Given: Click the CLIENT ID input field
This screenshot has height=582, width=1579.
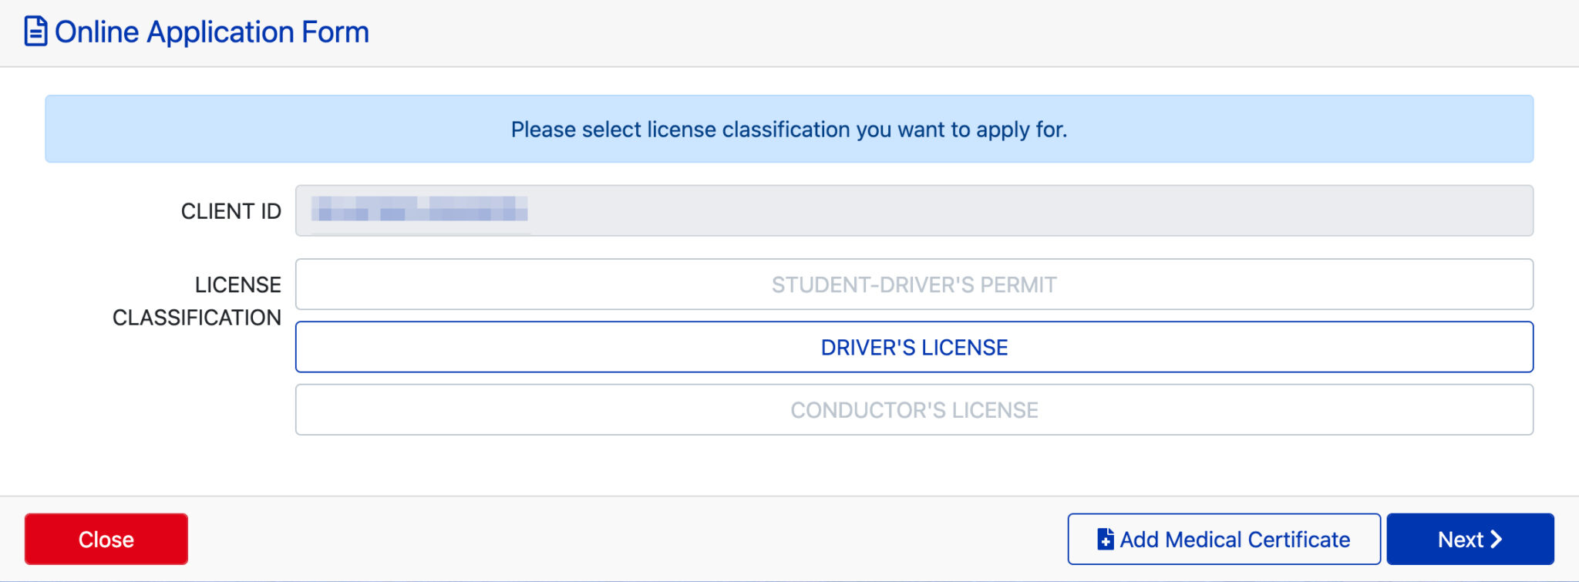Looking at the screenshot, I should click(914, 210).
